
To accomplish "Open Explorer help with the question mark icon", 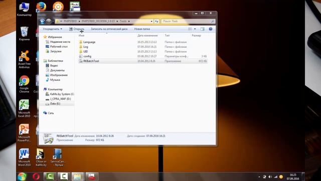I will pos(211,29).
